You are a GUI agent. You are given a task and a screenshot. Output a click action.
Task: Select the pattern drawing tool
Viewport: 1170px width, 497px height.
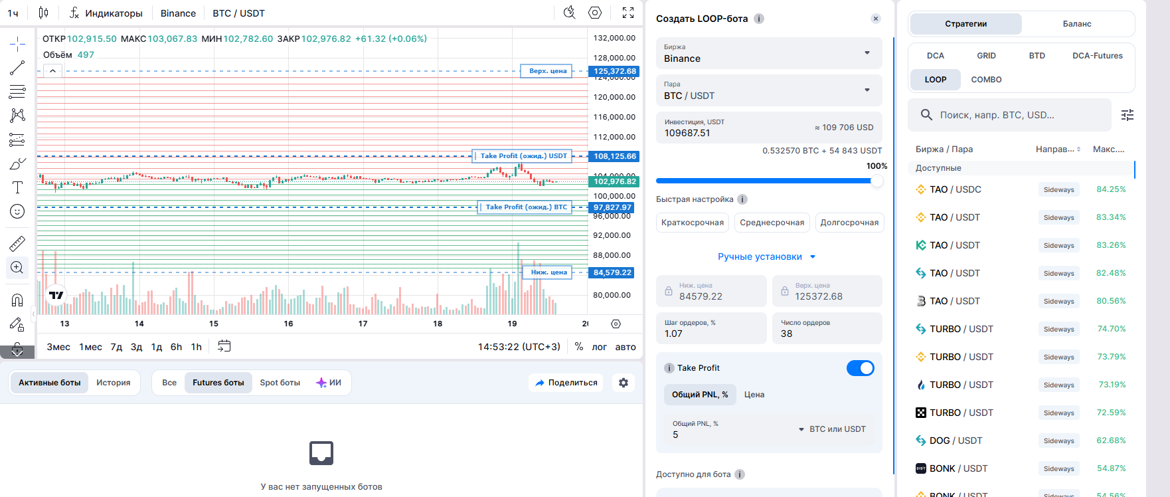click(x=17, y=116)
